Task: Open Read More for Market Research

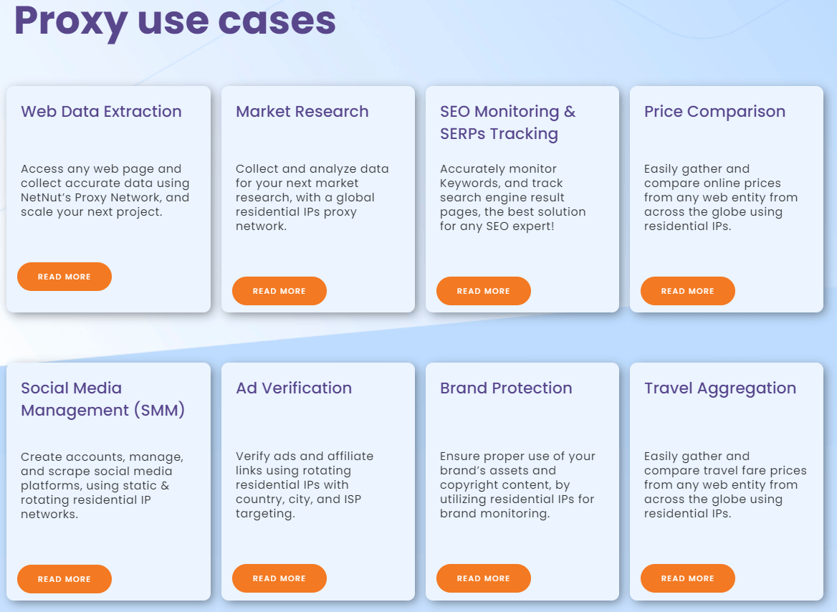Action: tap(279, 291)
